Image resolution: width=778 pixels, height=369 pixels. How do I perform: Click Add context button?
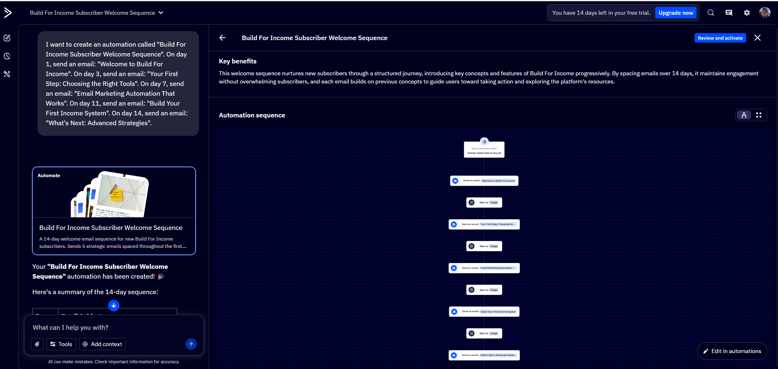point(102,344)
